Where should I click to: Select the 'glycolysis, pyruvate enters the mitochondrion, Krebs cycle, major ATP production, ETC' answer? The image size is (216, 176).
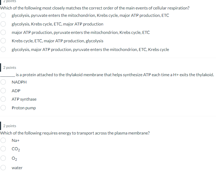click(x=3, y=15)
